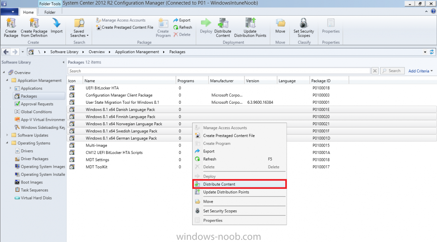
Task: Open the address bar history dropdown
Action: 425,52
